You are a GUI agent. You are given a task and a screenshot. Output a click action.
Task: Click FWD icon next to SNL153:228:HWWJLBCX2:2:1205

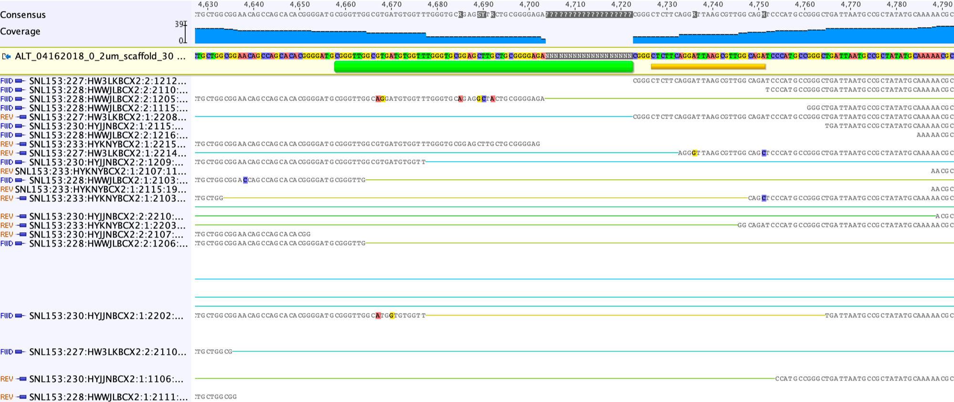point(21,99)
